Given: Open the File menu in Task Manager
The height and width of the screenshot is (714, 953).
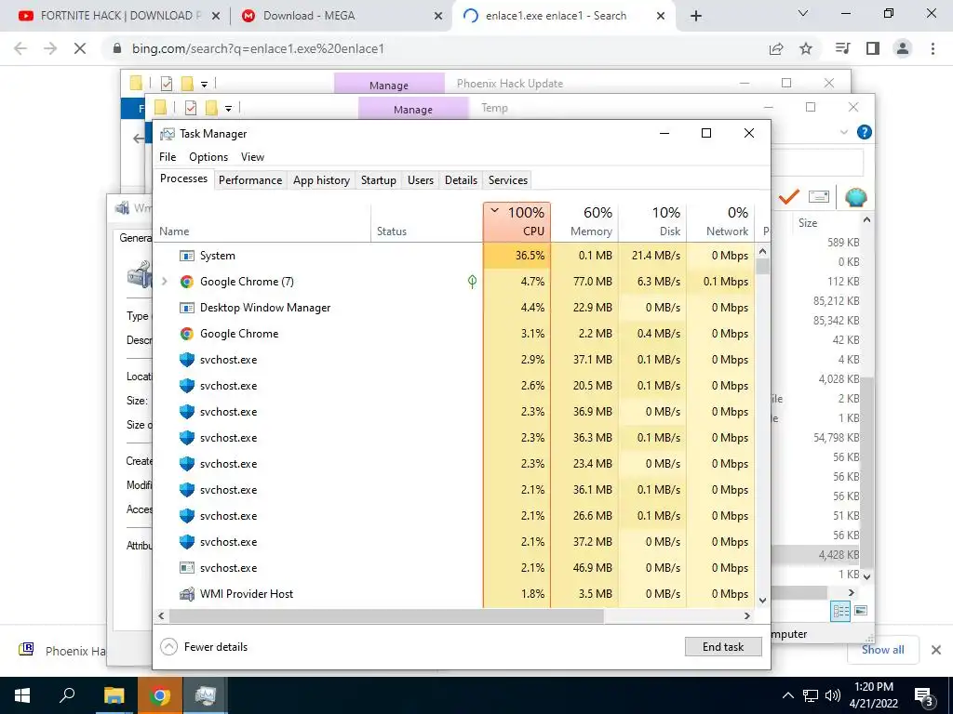Looking at the screenshot, I should click(168, 156).
